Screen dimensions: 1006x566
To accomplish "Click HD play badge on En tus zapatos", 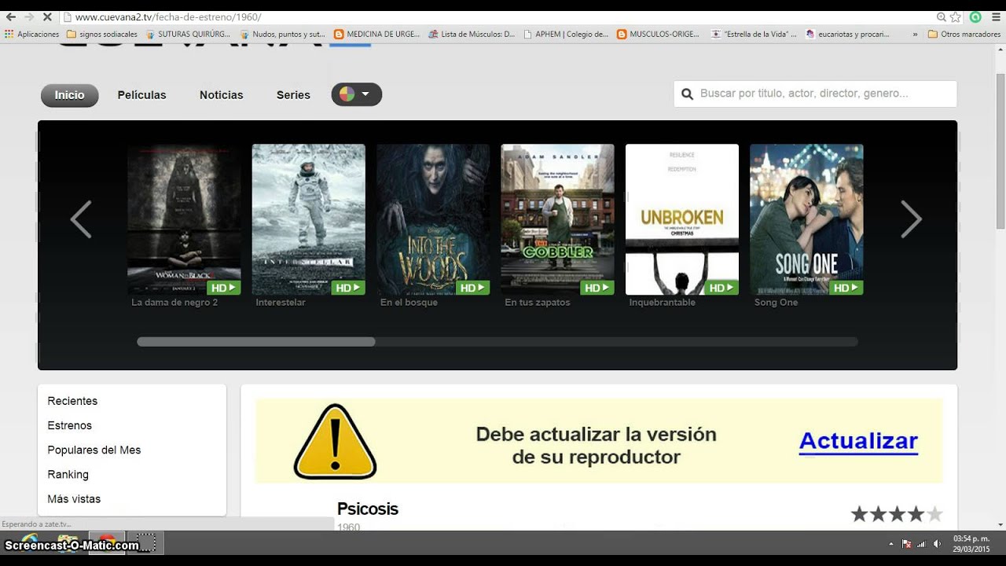I will coord(597,288).
